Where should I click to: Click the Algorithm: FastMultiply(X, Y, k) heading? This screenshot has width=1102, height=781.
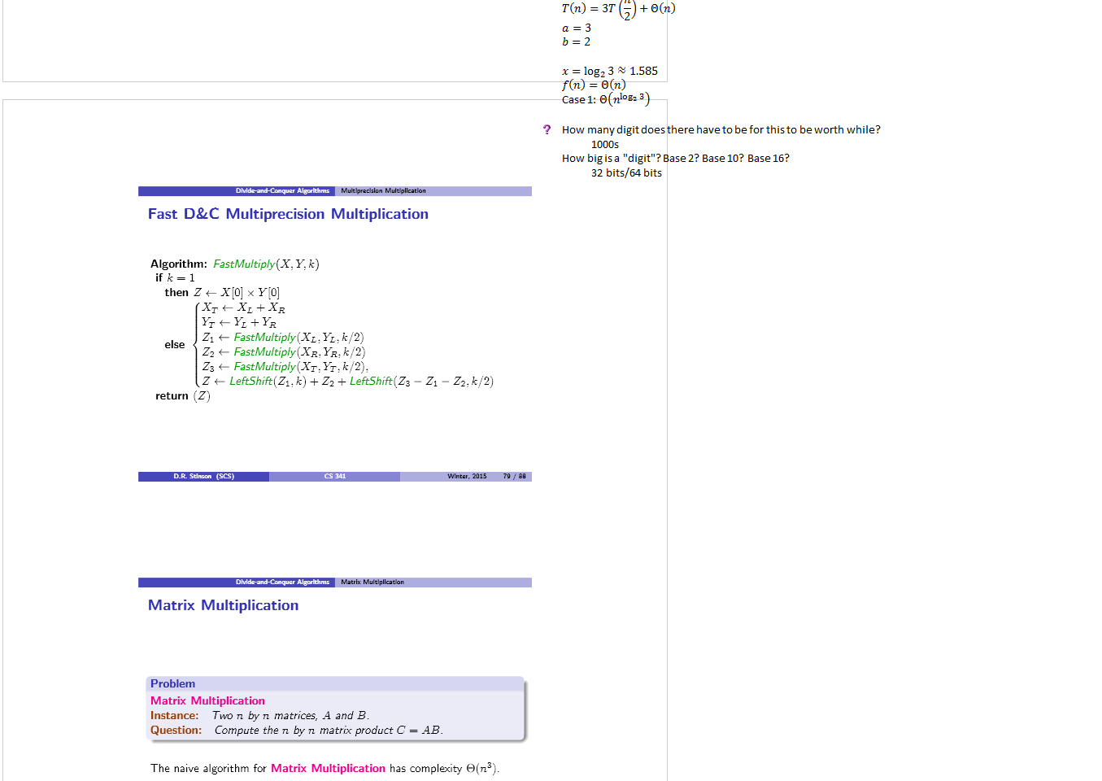pyautogui.click(x=234, y=264)
